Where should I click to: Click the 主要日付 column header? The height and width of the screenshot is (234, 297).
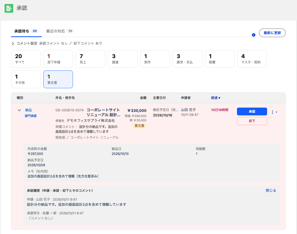pos(159,98)
